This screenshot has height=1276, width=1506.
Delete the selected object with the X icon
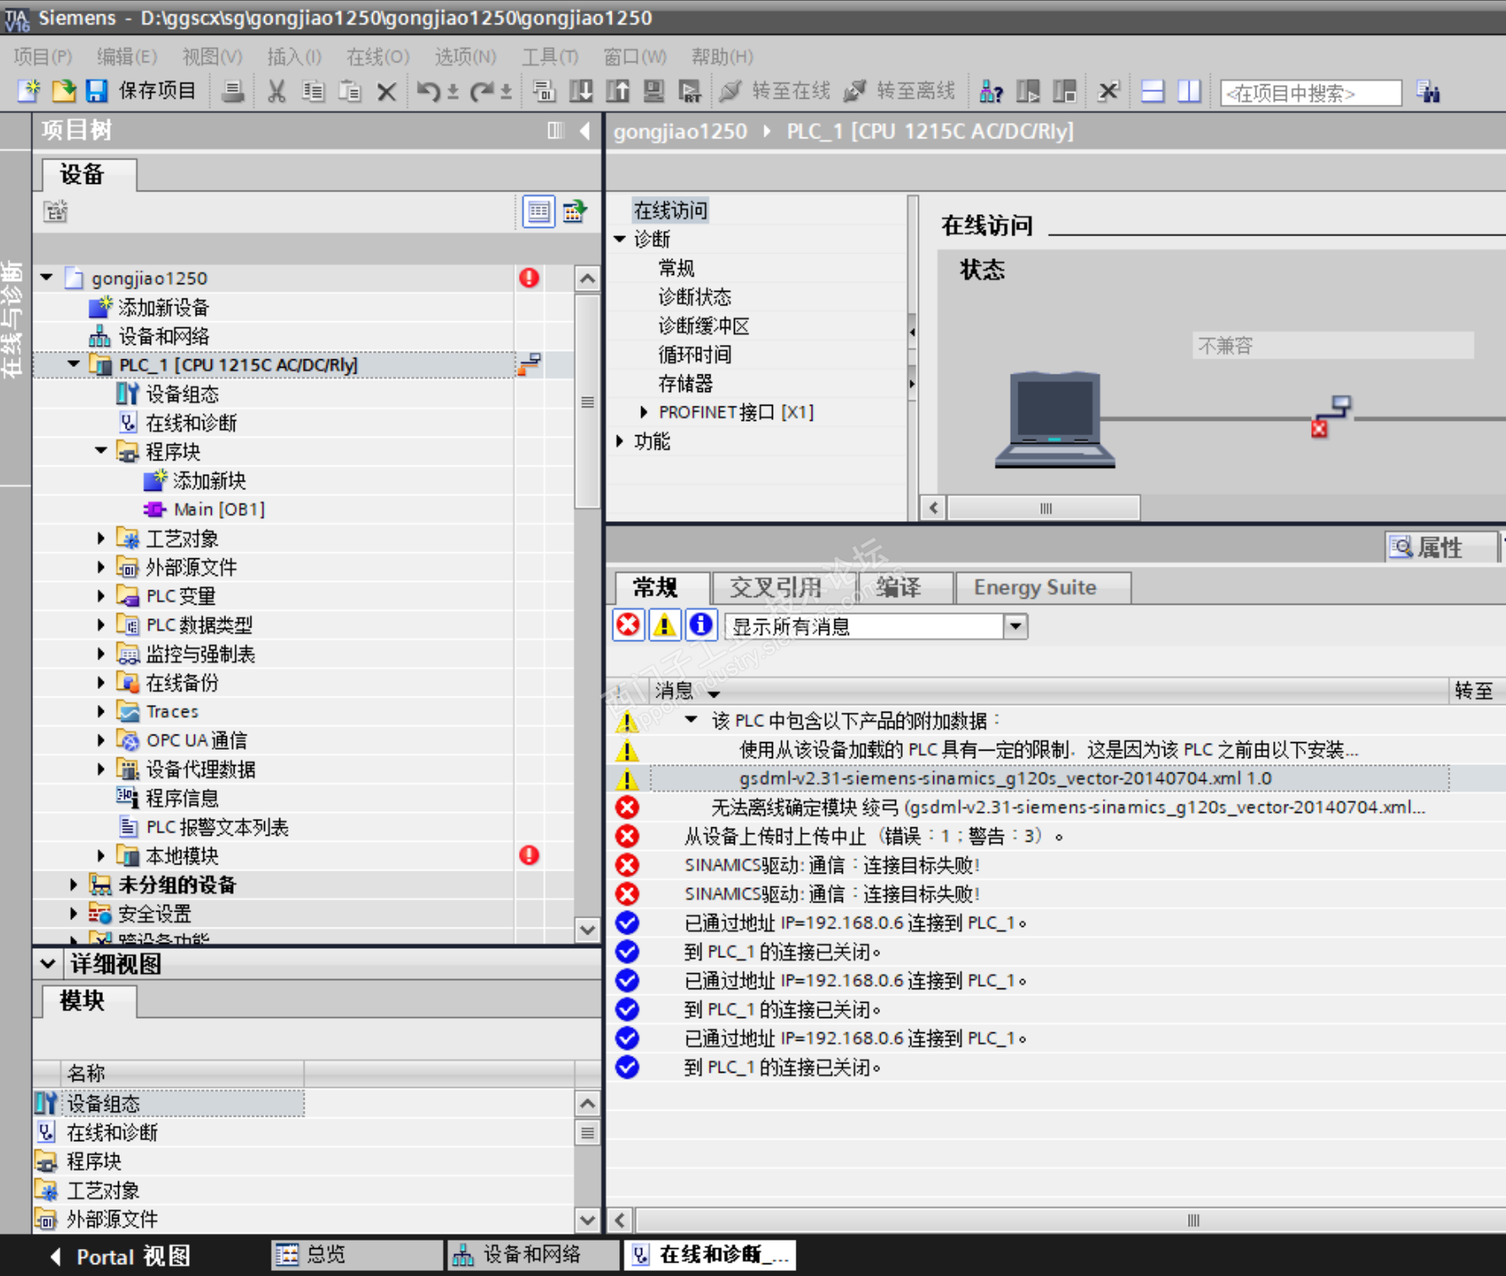point(386,91)
